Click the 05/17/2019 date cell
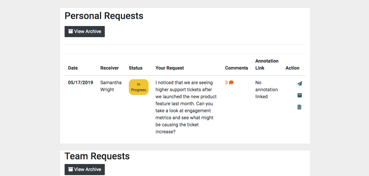This screenshot has width=369, height=176. coord(80,83)
